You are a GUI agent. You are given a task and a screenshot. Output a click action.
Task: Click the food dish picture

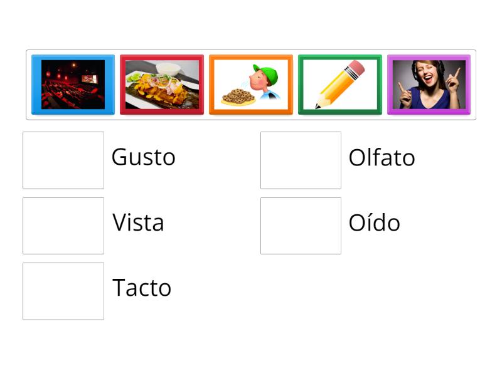(x=162, y=85)
